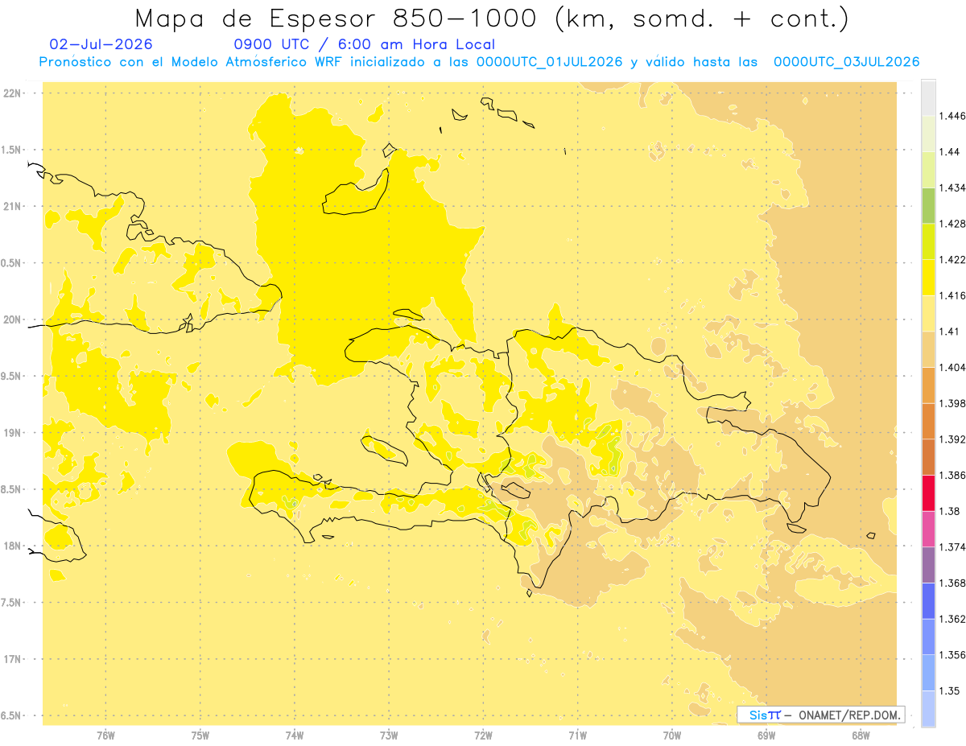Pick the pink swatch between 1.374 and 1.38
This screenshot has width=966, height=746.
pos(928,529)
